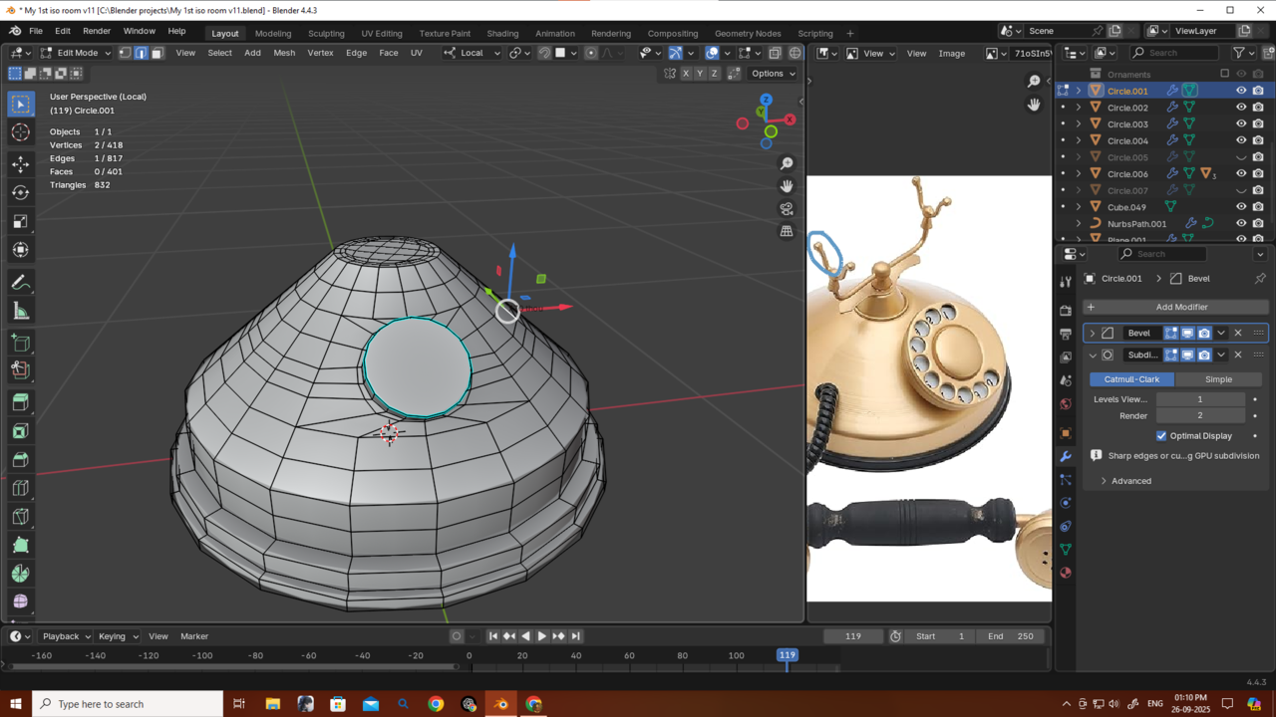
Task: Click the Cursor tool icon
Action: pyautogui.click(x=20, y=133)
